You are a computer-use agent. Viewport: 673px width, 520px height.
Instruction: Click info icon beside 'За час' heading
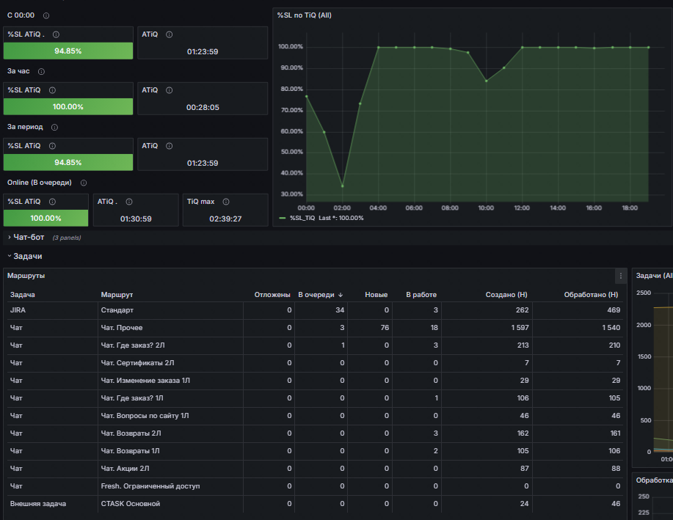click(x=41, y=72)
